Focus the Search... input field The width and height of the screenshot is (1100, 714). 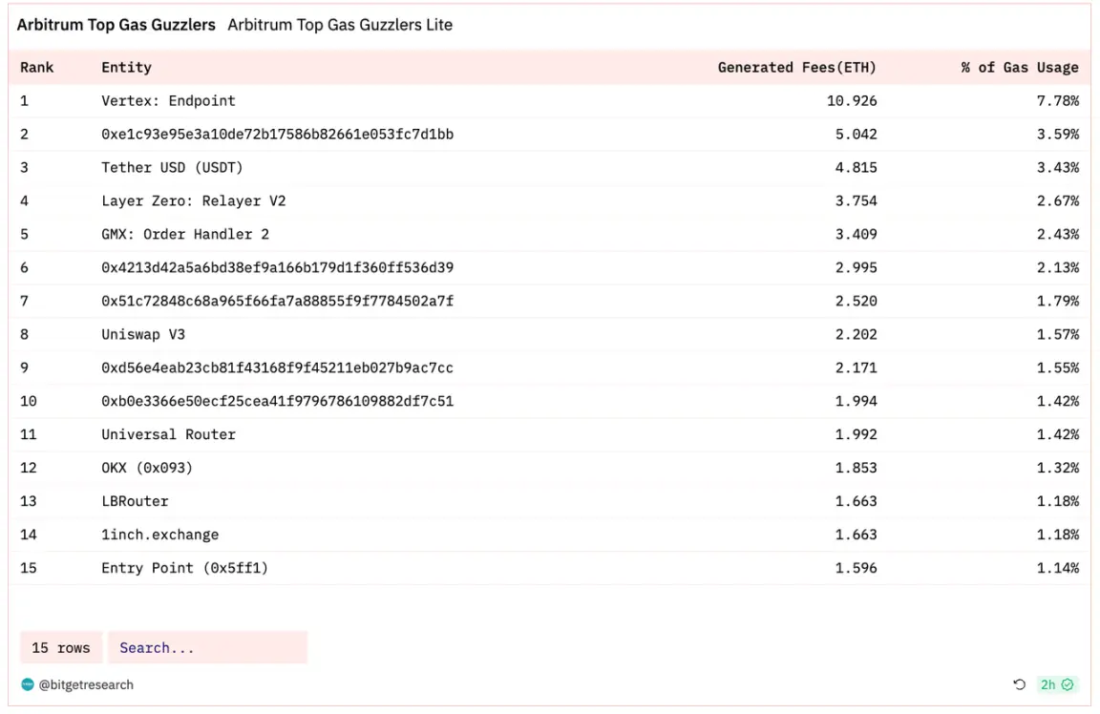[x=207, y=648]
